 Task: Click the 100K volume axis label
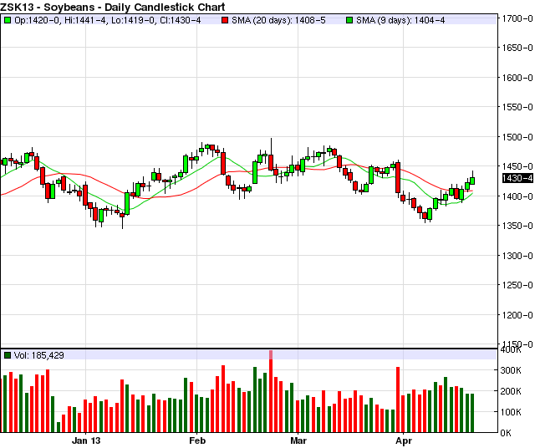[x=511, y=412]
